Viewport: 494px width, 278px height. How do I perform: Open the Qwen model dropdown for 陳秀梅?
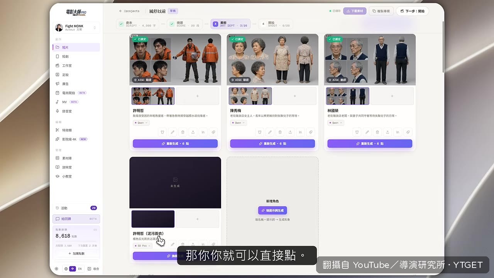[239, 123]
